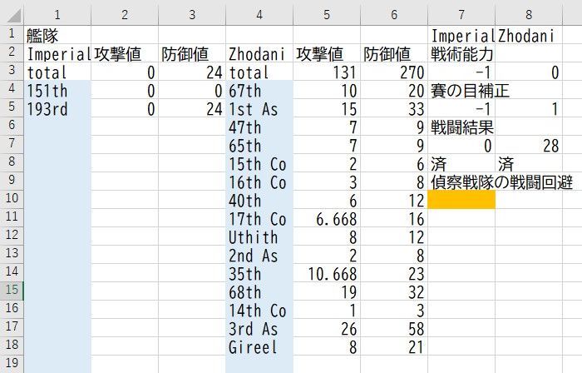Select row header 3
The image size is (582, 373).
coord(12,71)
